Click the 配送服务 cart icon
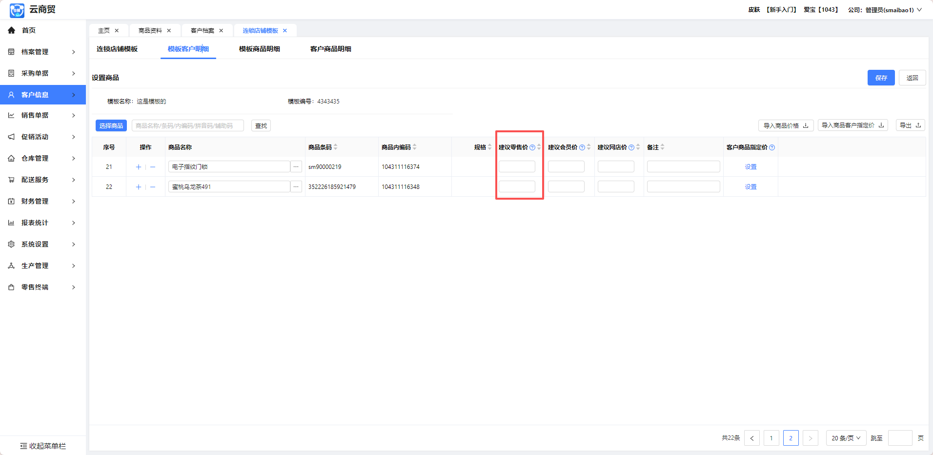933x455 pixels. pos(11,180)
